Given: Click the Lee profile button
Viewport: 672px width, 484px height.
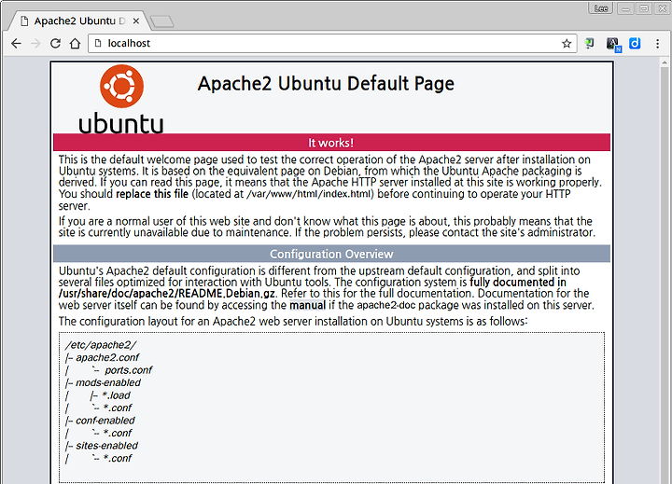Looking at the screenshot, I should (x=601, y=8).
